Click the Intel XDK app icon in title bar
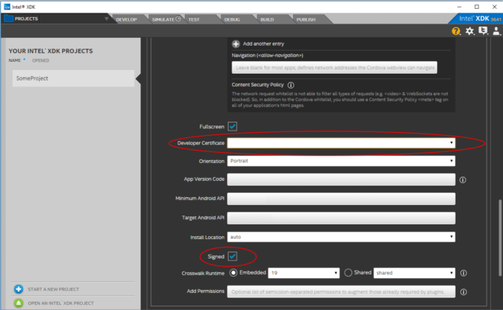503x310 pixels. click(x=7, y=7)
